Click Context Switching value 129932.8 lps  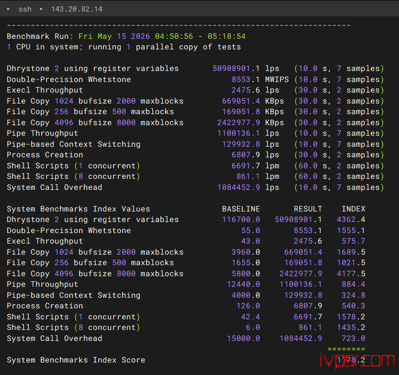pos(250,144)
